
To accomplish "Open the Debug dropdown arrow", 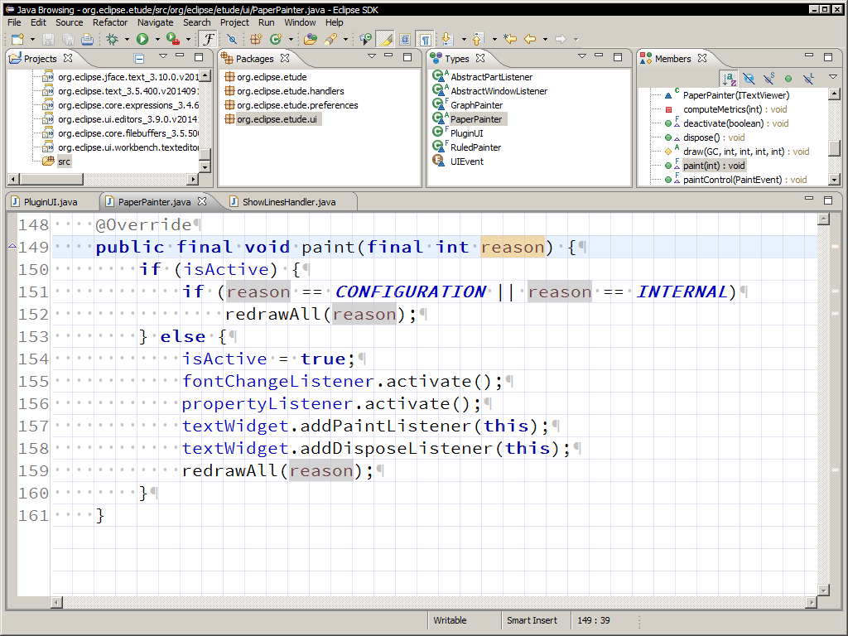I will 127,40.
